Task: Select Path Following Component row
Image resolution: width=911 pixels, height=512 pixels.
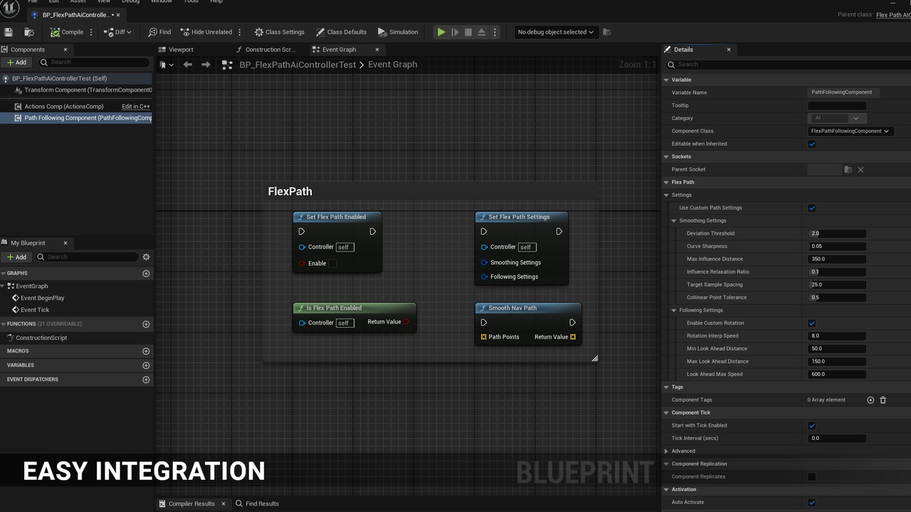Action: (x=76, y=118)
